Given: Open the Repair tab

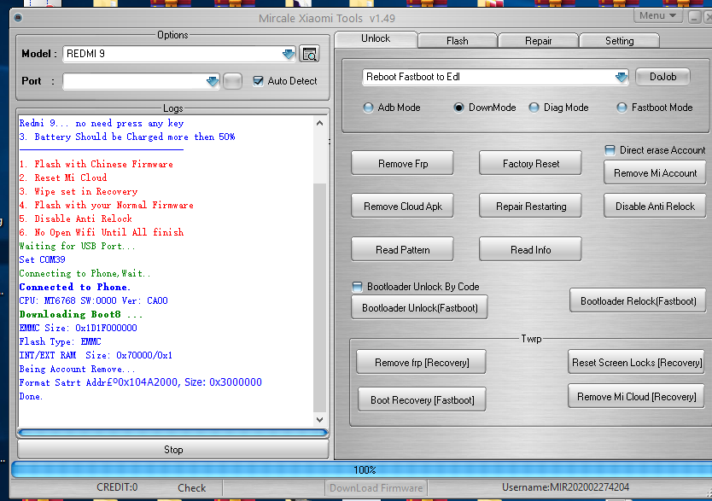Looking at the screenshot, I should 538,41.
